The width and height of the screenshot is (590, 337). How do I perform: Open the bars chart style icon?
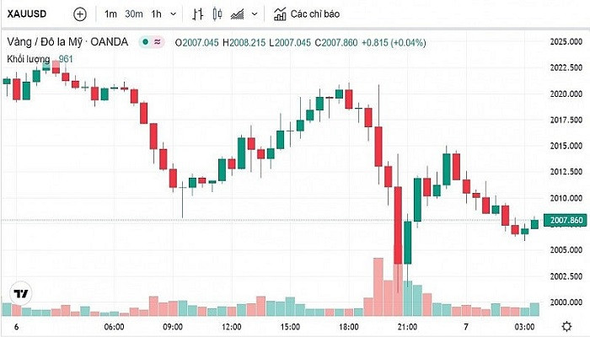(198, 14)
